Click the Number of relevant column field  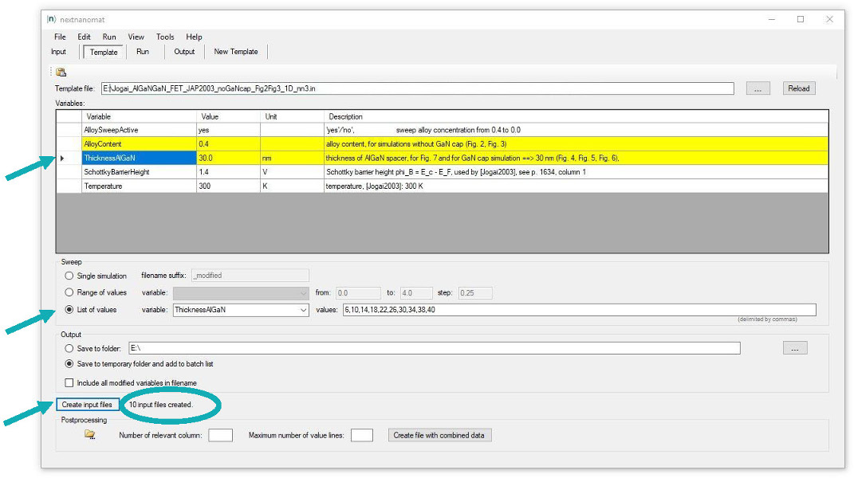(x=220, y=435)
